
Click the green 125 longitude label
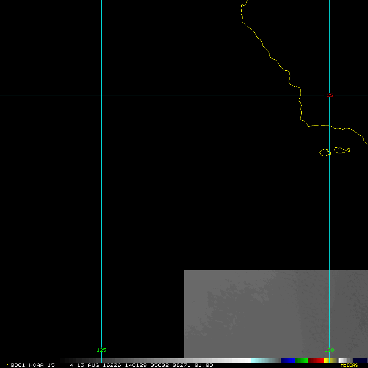pyautogui.click(x=101, y=350)
